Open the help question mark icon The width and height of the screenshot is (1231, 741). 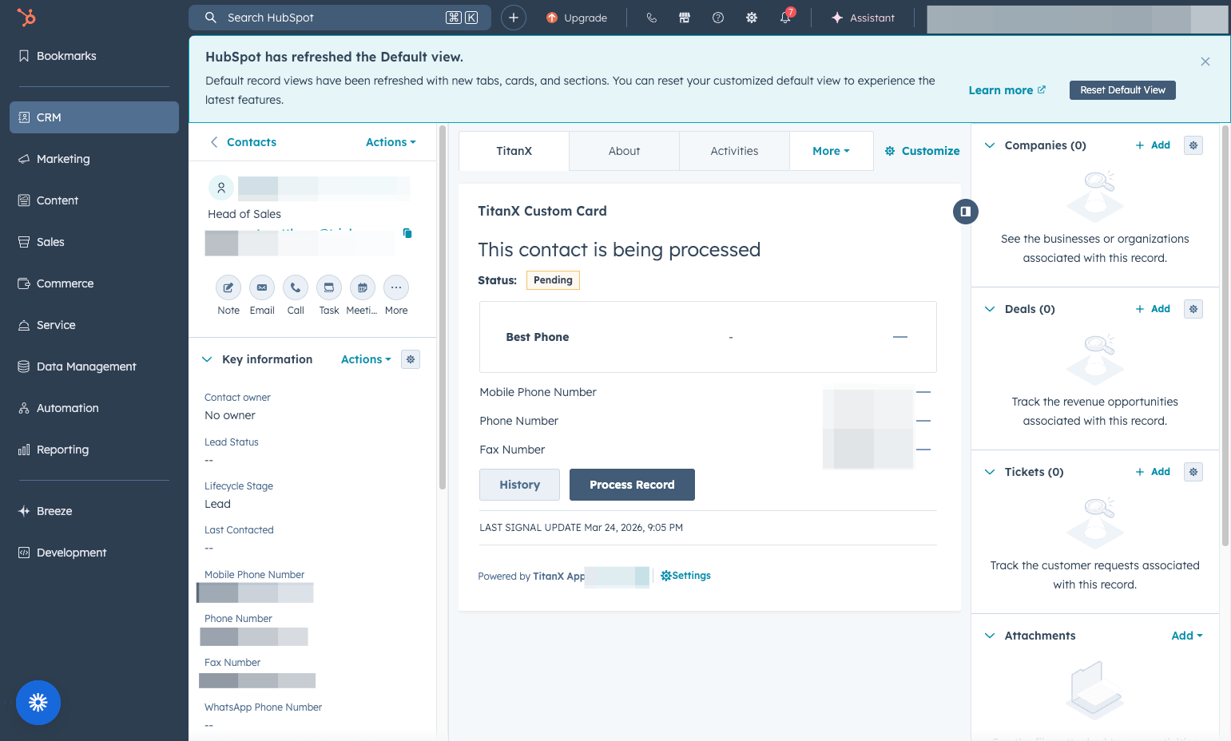coord(718,18)
